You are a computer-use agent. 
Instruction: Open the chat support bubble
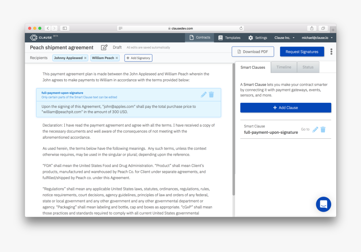[x=324, y=204]
